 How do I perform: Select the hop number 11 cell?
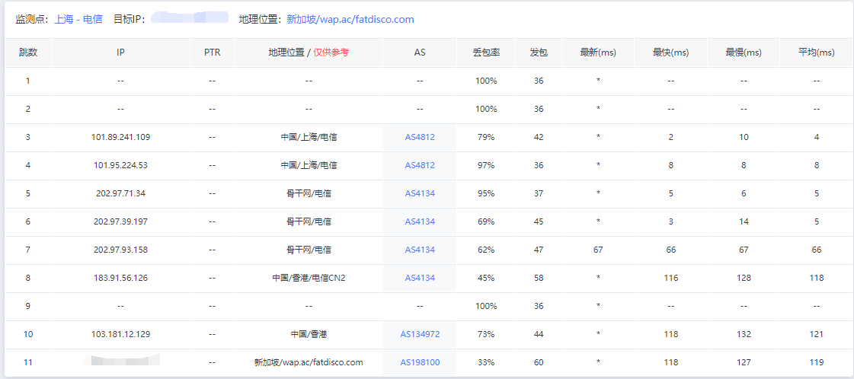(x=27, y=362)
